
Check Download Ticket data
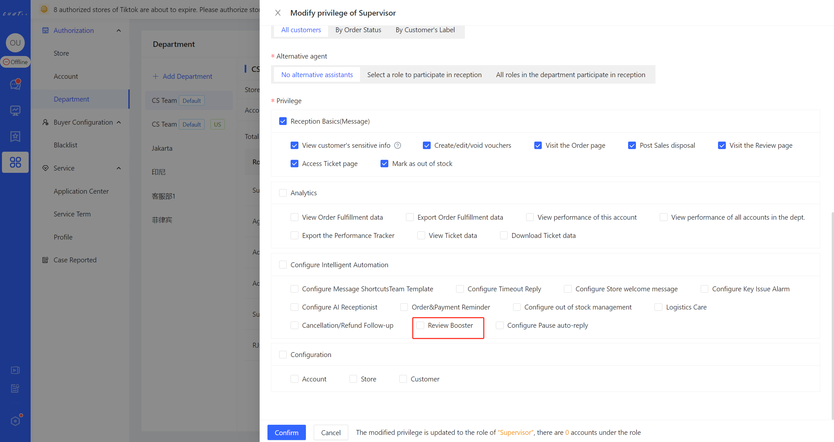pyautogui.click(x=504, y=235)
